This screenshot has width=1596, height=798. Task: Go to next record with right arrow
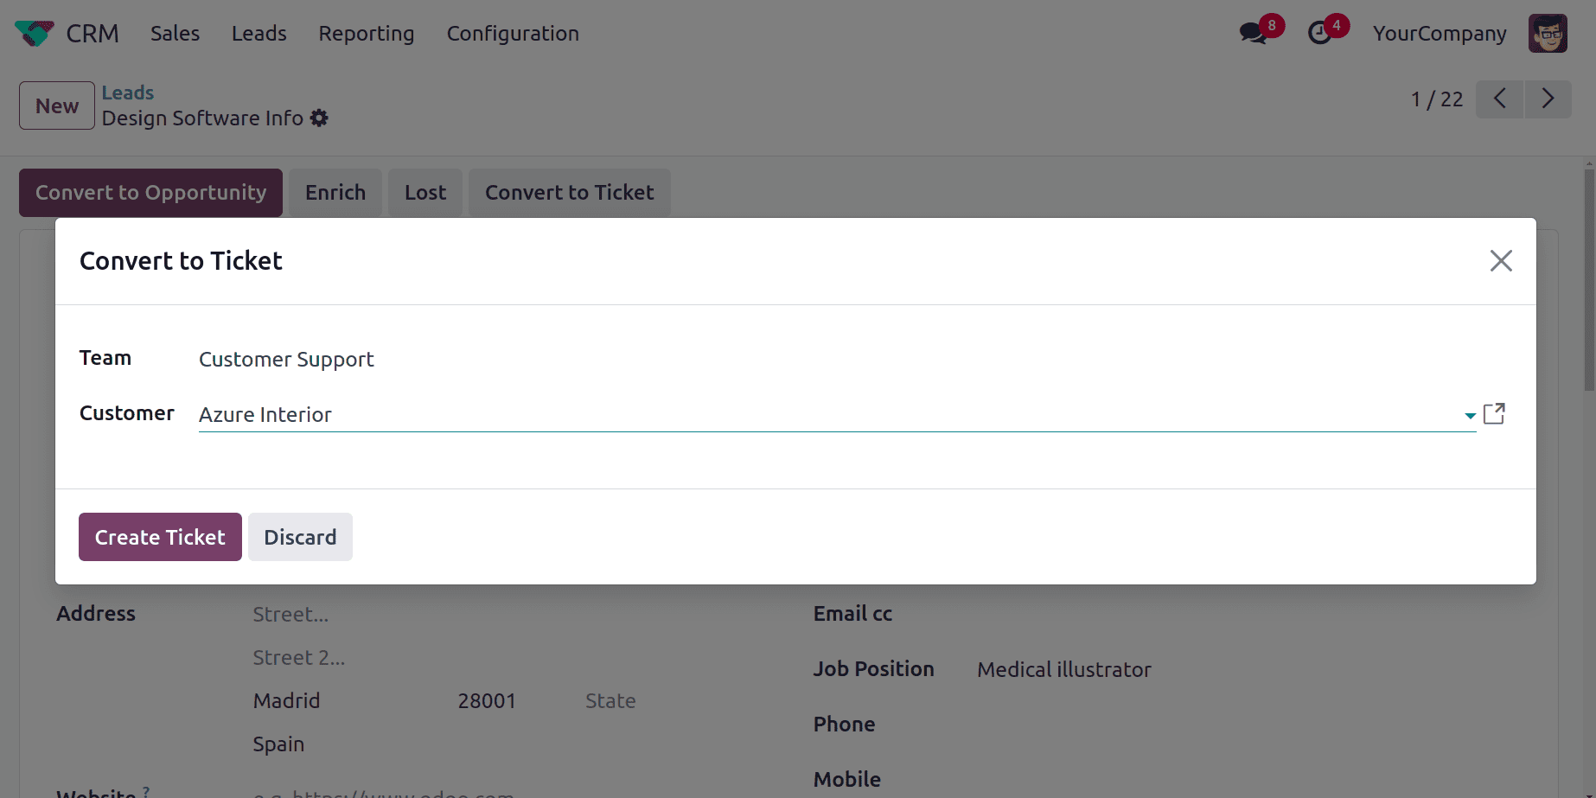tap(1548, 99)
